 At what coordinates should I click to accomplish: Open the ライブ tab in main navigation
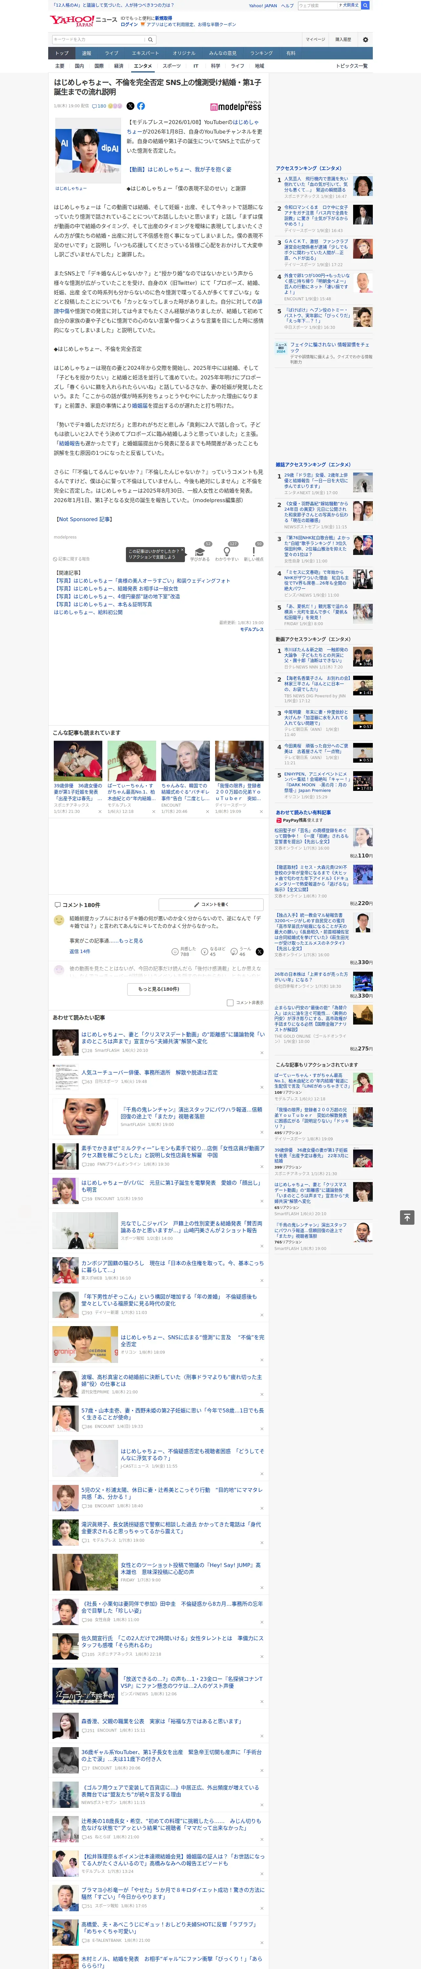click(x=111, y=53)
